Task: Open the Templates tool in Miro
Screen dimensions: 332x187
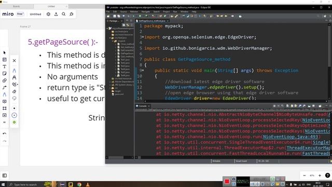Action: 5,60
